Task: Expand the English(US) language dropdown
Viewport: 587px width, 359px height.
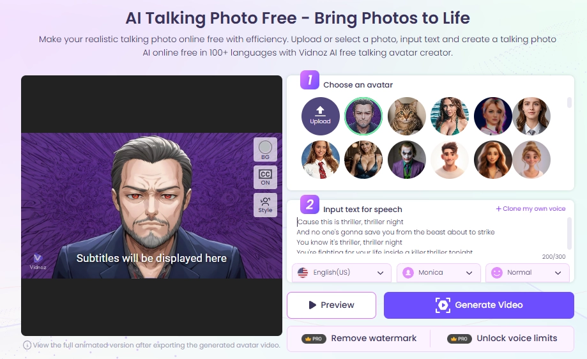Action: [x=342, y=273]
